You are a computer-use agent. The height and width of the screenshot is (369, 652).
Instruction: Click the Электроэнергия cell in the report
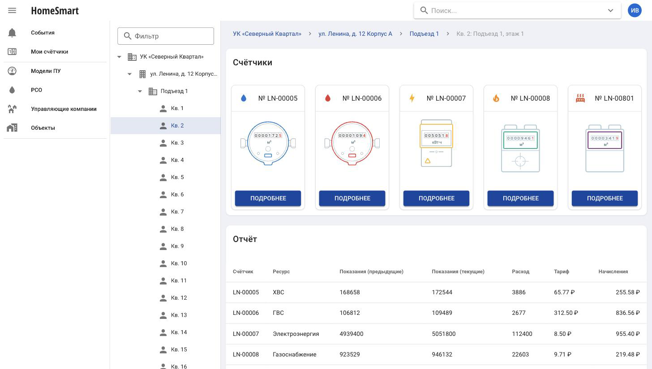[296, 334]
